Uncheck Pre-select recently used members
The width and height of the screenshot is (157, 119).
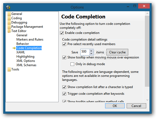64,44
